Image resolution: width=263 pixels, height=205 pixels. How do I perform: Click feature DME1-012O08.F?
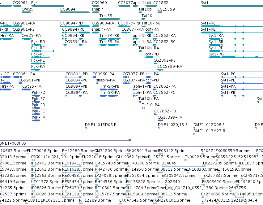[x=209, y=125]
